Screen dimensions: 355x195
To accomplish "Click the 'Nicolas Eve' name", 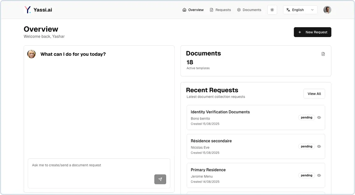I will click(200, 147).
